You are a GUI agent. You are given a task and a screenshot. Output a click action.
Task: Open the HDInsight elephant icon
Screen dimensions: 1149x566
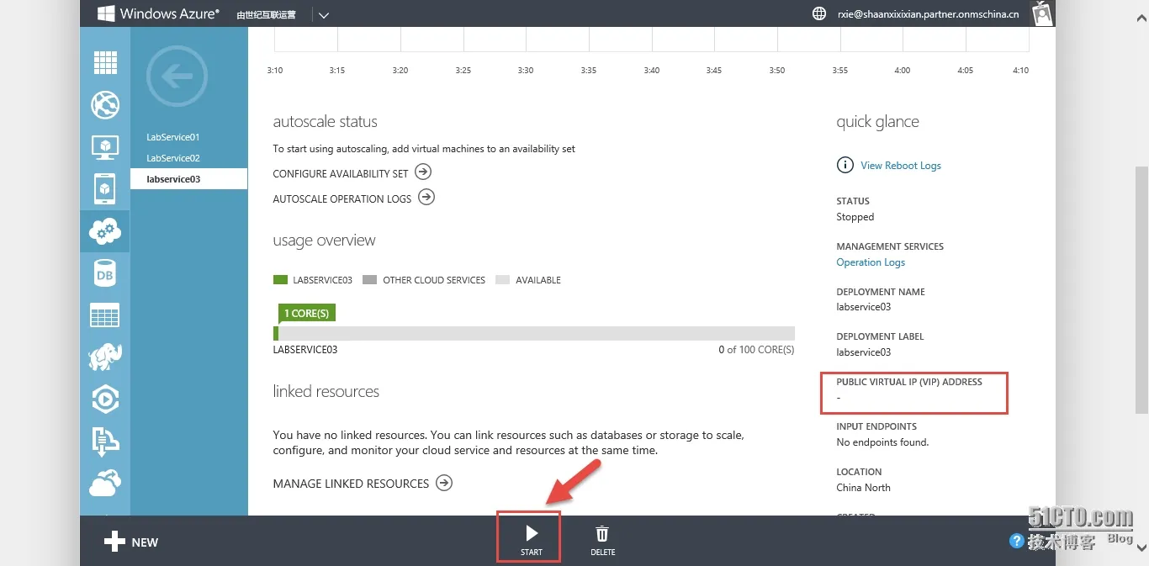point(105,357)
